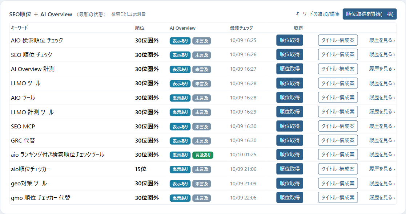Click the green 言及あり badge

pos(203,155)
